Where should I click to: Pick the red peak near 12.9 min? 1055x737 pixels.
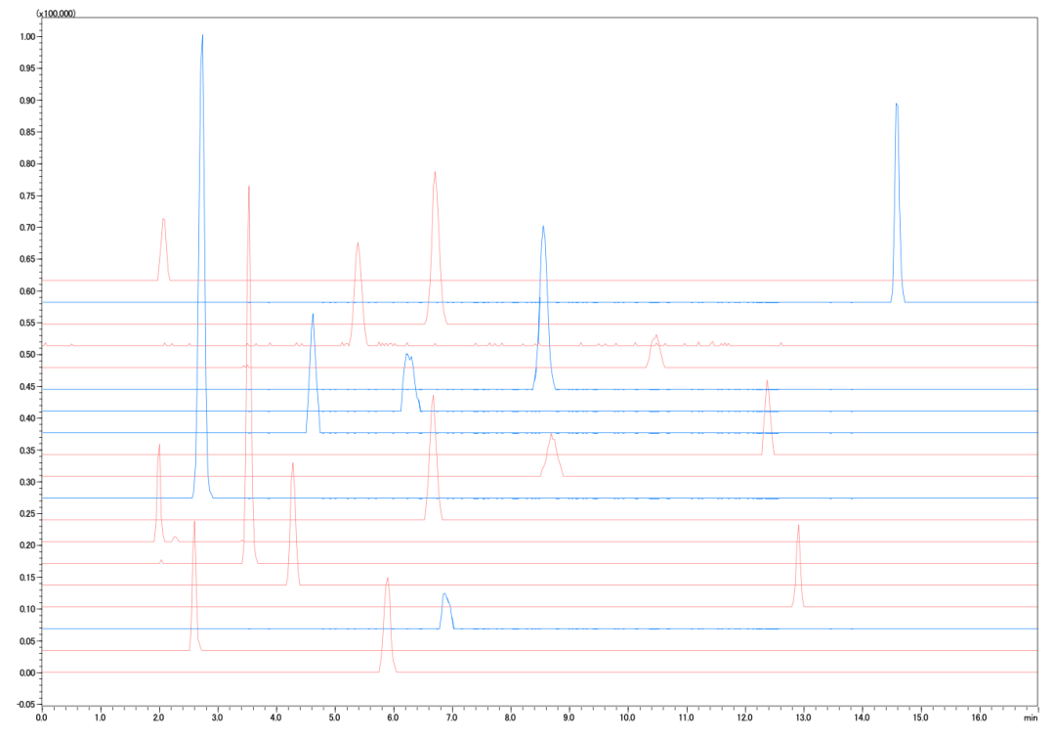[798, 528]
